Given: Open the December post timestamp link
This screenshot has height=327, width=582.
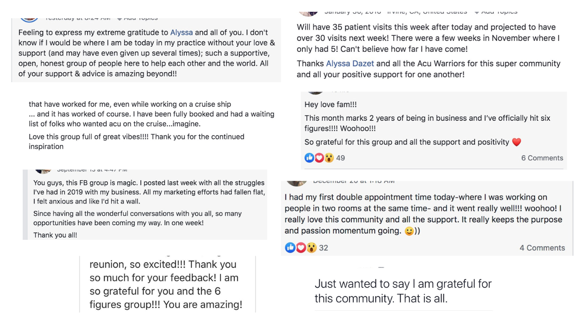Looking at the screenshot, I should (353, 181).
